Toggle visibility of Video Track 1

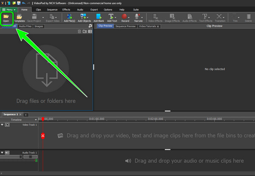[x=7, y=125]
